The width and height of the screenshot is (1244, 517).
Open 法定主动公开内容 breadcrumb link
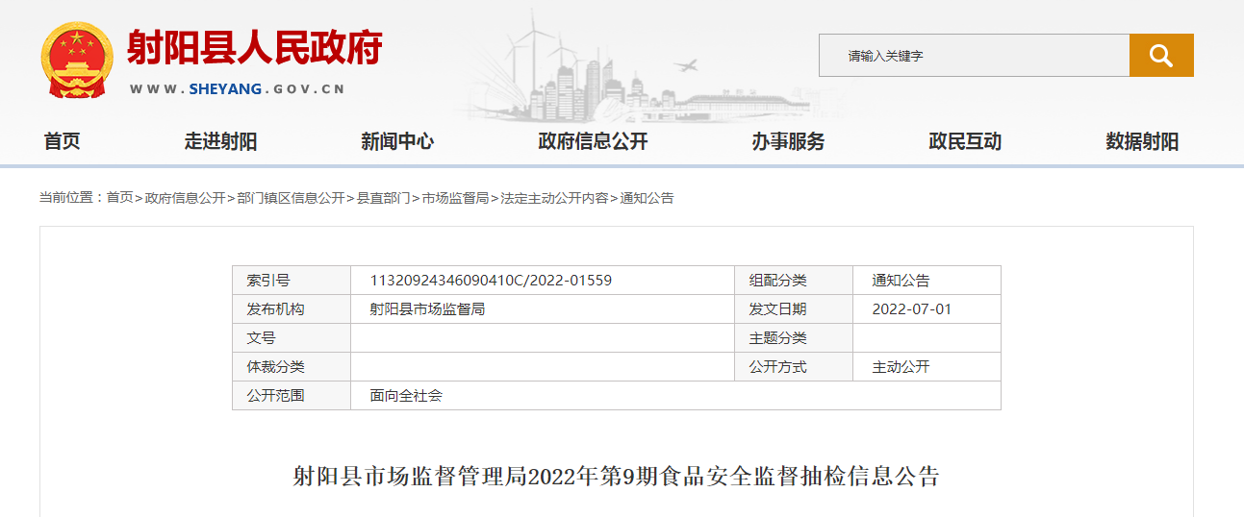(554, 198)
